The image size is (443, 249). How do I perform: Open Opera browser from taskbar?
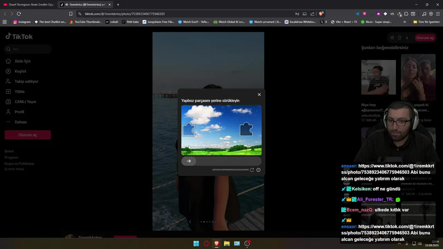[207, 243]
